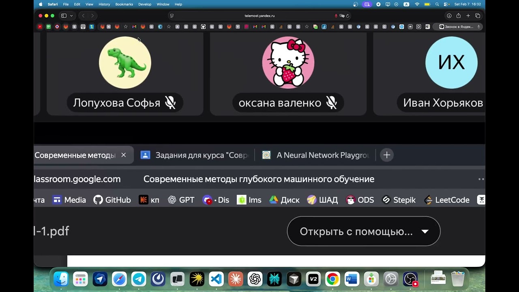Expand the Safari sidebar dropdown chevron
Viewport: 519px width, 292px height.
pos(71,16)
